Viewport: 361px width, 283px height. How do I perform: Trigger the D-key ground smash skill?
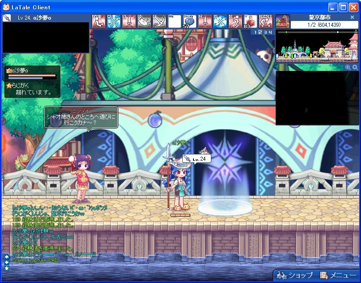[x=144, y=21]
